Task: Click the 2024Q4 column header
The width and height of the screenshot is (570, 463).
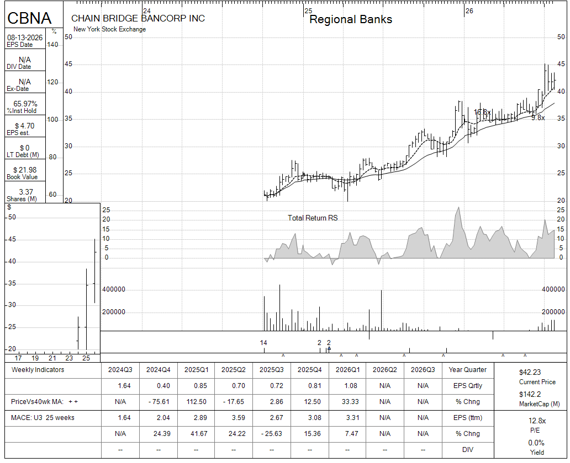Action: (158, 370)
